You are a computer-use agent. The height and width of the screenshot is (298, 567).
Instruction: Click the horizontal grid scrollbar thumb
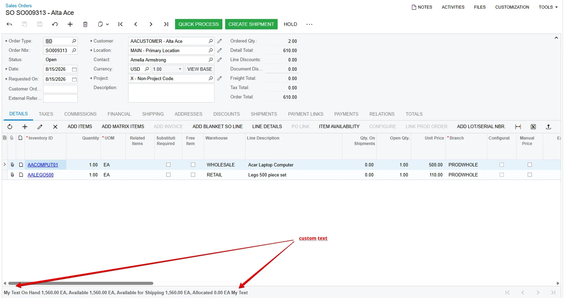pos(81,283)
